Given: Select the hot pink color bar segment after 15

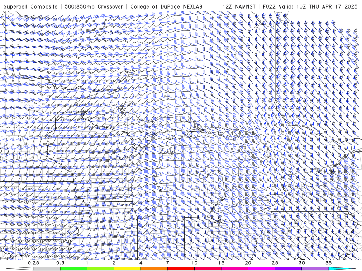Looking at the screenshot, I should [x=234, y=269].
